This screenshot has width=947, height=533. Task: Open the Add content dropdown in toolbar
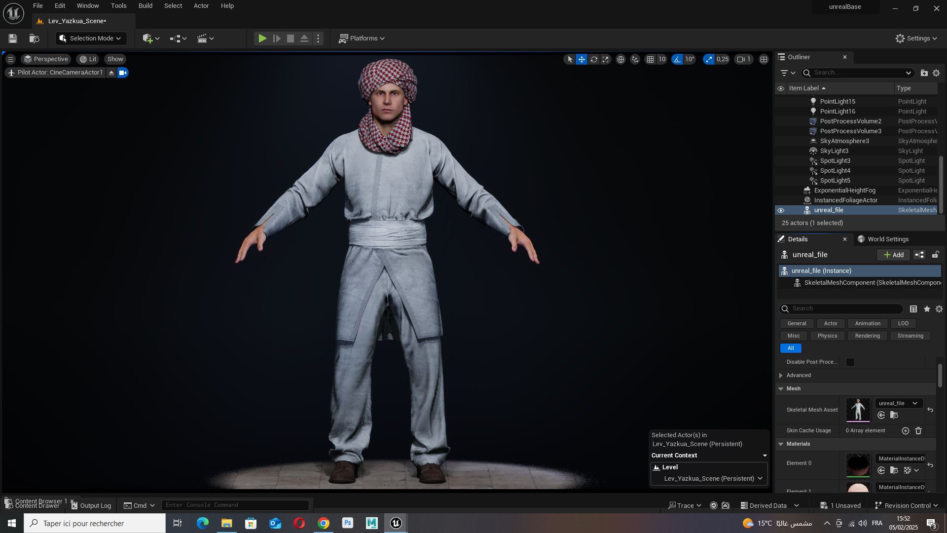151,38
